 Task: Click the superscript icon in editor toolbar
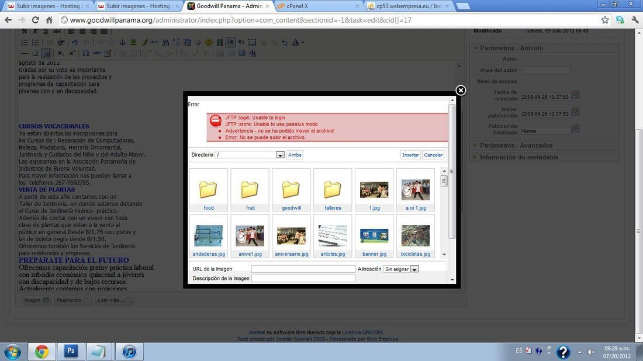point(71,53)
